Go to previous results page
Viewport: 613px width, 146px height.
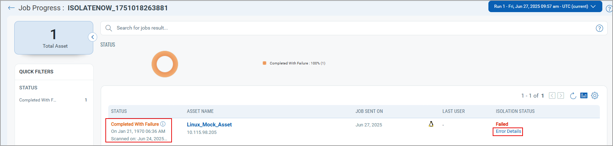pyautogui.click(x=552, y=95)
